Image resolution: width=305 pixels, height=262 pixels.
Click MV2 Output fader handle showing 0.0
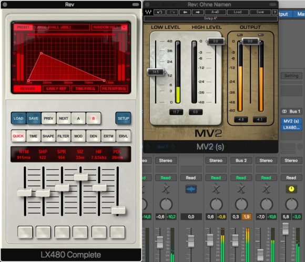[250, 41]
